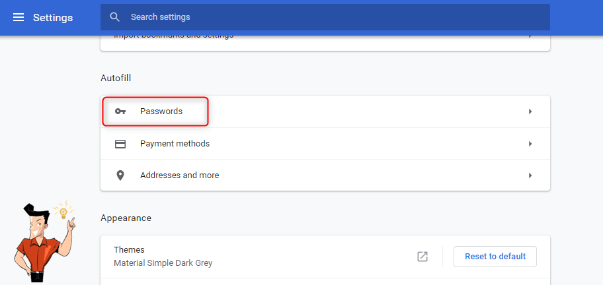Click the Material Simple Dark Grey theme name
The width and height of the screenshot is (603, 285).
pos(163,263)
